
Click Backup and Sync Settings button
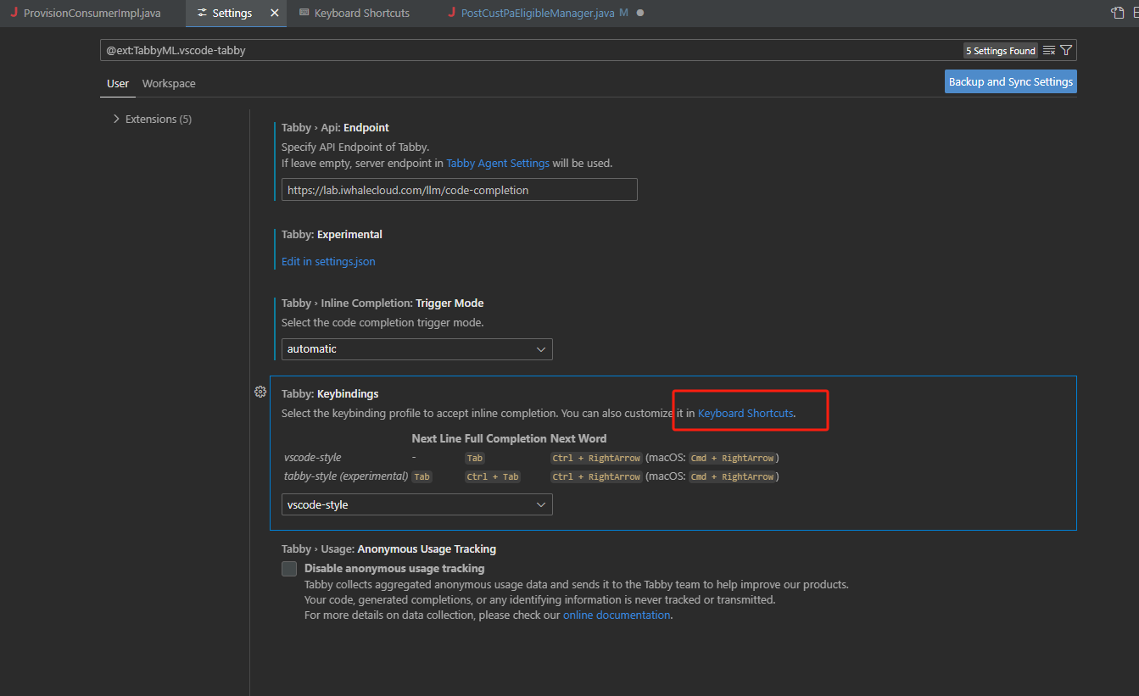(x=1010, y=82)
